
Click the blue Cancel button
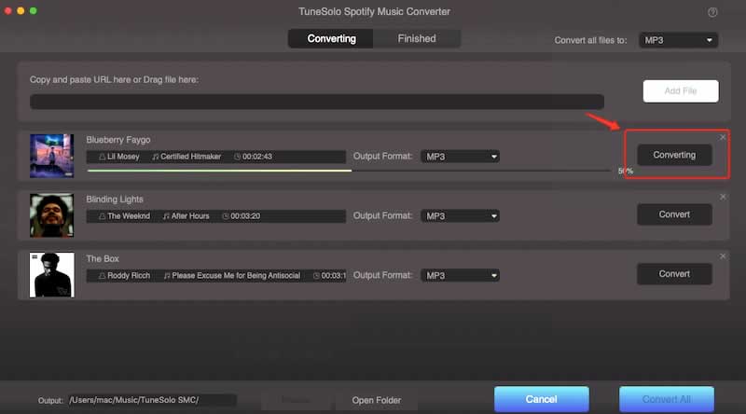point(542,399)
